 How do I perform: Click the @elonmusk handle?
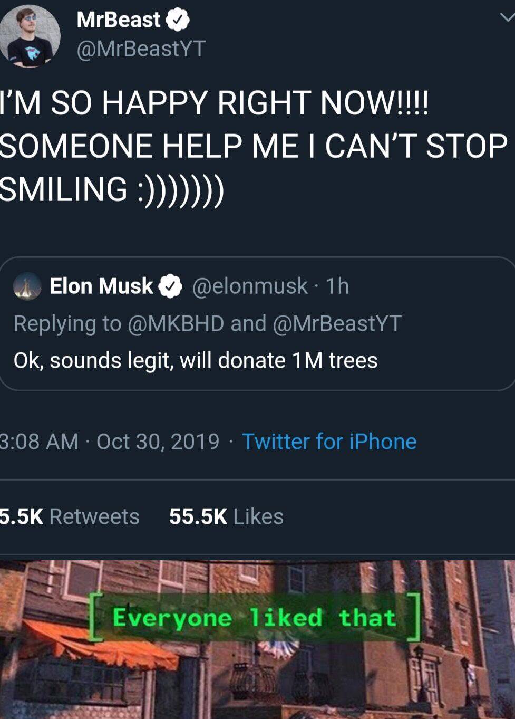[x=250, y=286]
